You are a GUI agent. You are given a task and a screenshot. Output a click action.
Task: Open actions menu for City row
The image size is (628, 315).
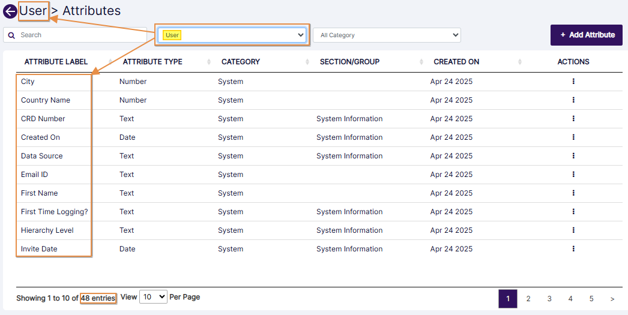pos(573,82)
